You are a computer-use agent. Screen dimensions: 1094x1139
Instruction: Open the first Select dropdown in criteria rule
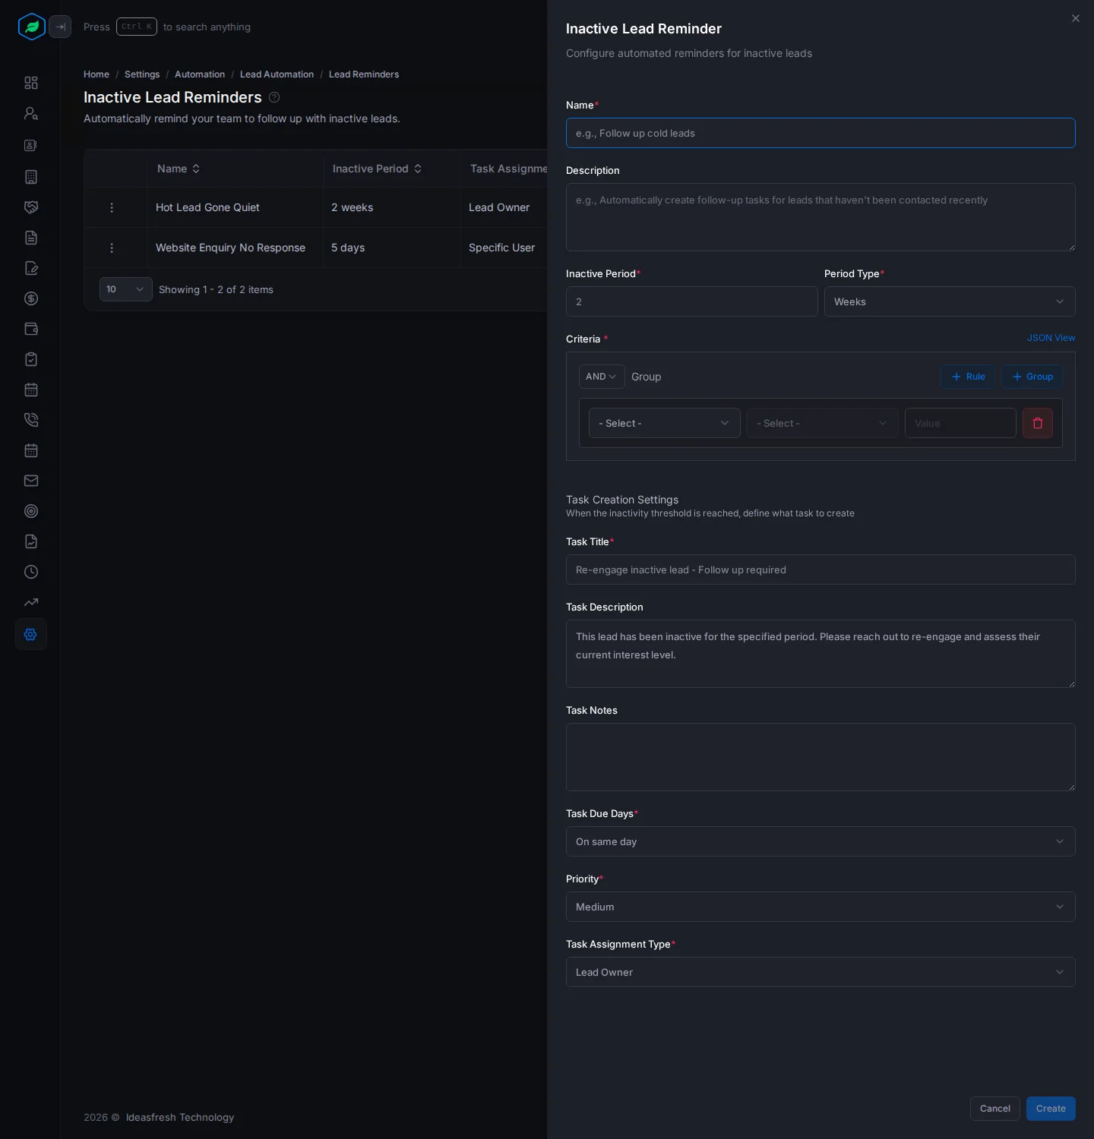[x=665, y=423]
